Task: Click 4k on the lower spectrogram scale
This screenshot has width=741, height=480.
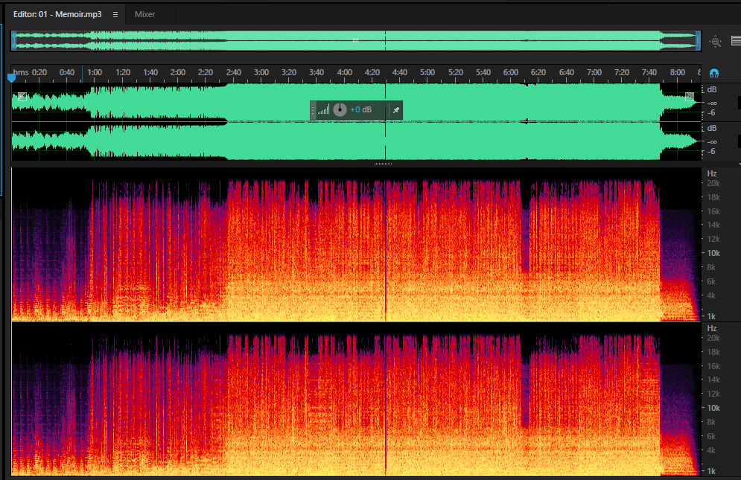Action: pos(711,451)
